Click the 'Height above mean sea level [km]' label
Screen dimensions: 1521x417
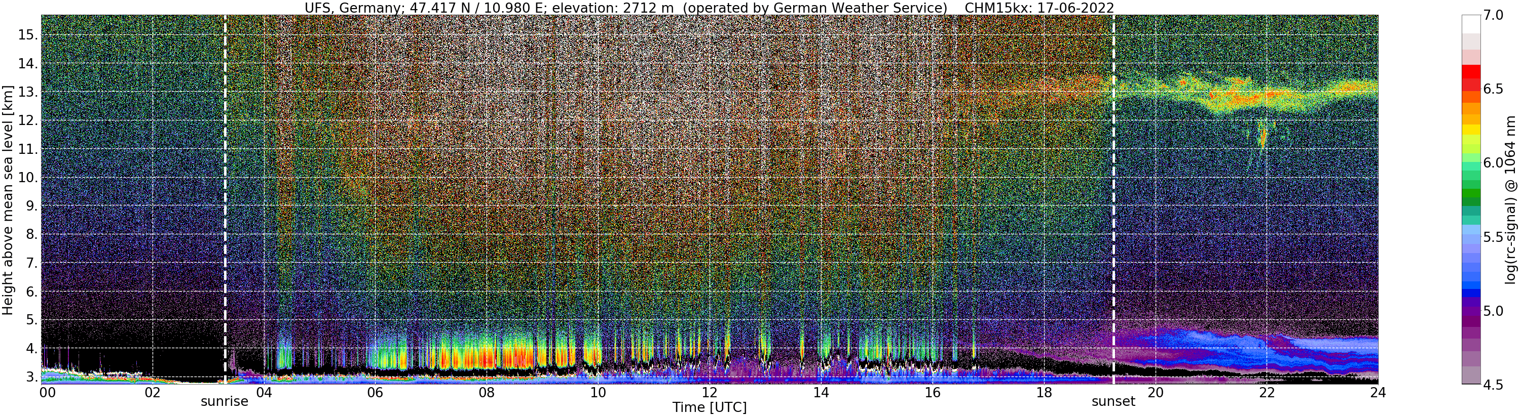pos(8,199)
